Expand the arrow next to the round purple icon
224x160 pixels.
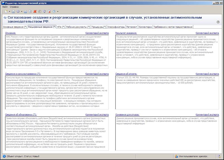tap(22, 12)
